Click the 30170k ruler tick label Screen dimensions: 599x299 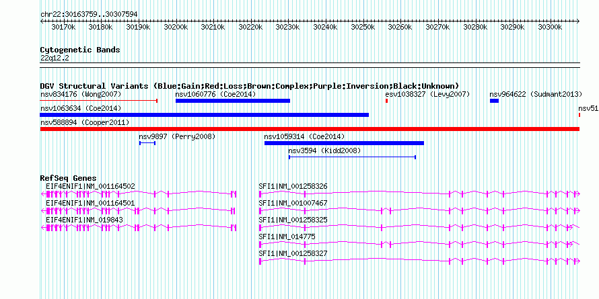pos(64,27)
